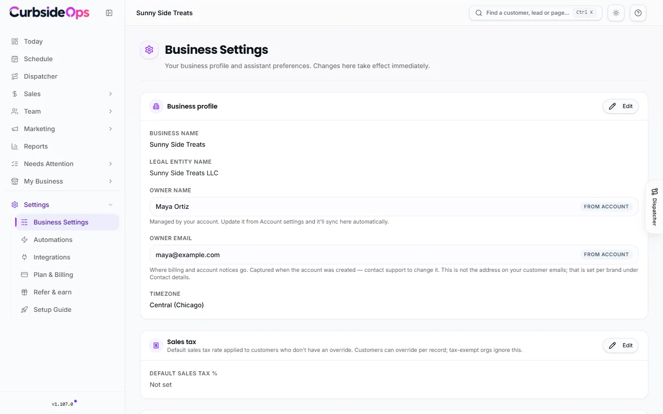Click the Integrations plug icon

point(24,257)
